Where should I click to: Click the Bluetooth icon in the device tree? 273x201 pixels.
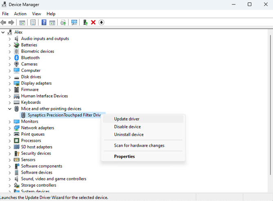tap(17, 58)
